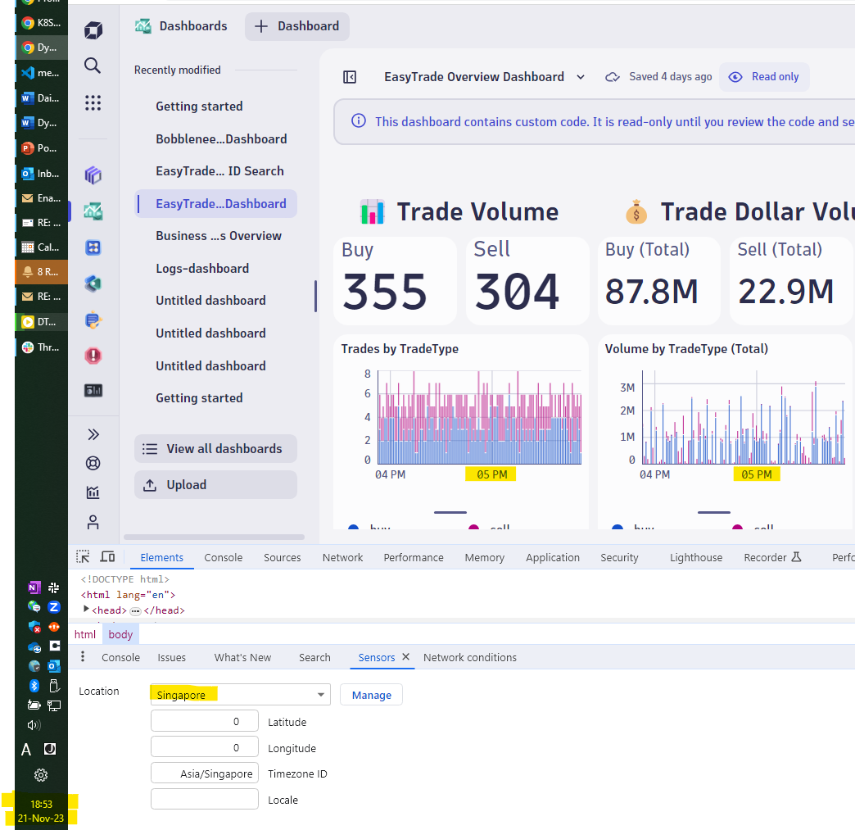Create new dashboard with + Dashboard button
This screenshot has height=830, width=855.
click(297, 26)
